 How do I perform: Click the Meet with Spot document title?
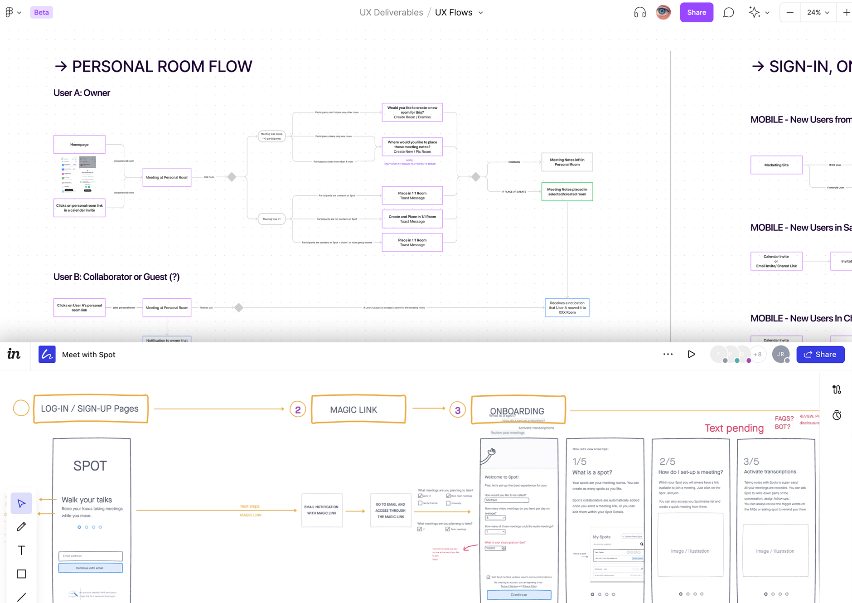pyautogui.click(x=89, y=355)
